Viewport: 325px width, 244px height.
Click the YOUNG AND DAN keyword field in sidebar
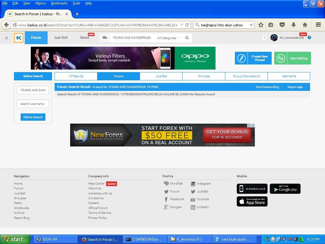coord(33,90)
